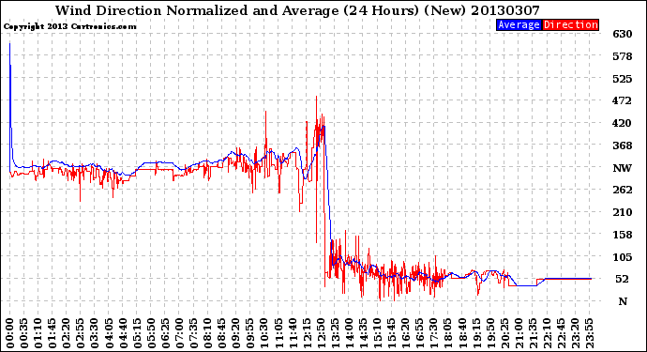Click the 08:10 time axis label
The width and height of the screenshot is (647, 352).
(208, 333)
